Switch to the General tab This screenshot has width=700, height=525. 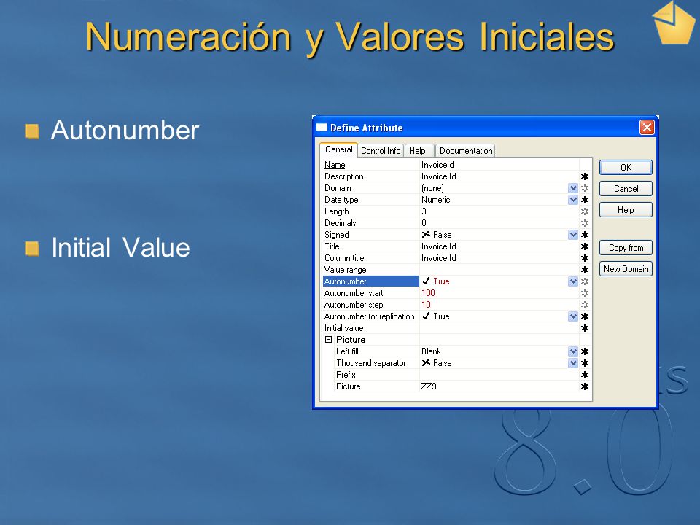click(339, 150)
